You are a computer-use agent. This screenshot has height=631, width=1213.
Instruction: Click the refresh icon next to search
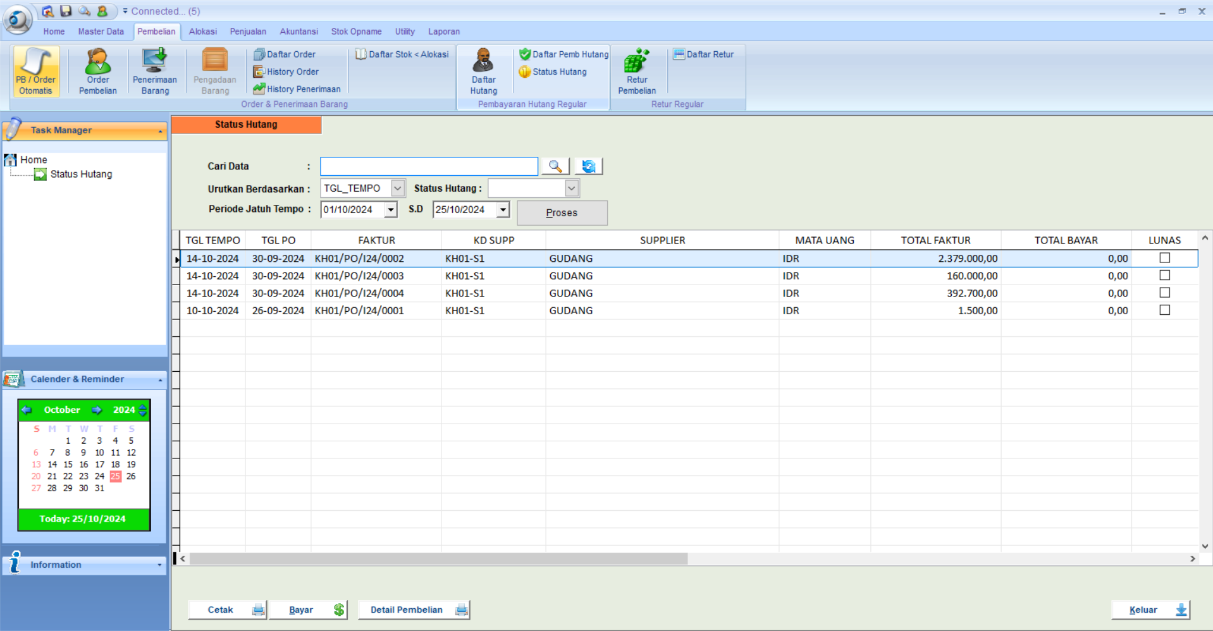[589, 166]
